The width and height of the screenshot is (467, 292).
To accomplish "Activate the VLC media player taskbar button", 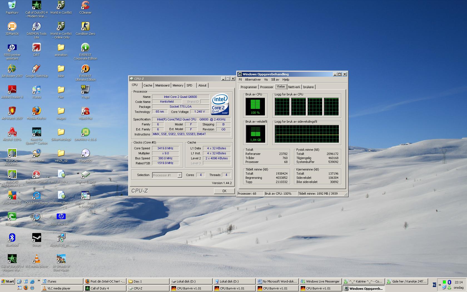I will (62, 288).
